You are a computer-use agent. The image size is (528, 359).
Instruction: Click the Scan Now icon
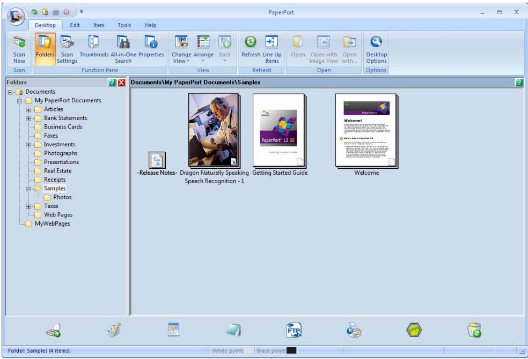[19, 49]
